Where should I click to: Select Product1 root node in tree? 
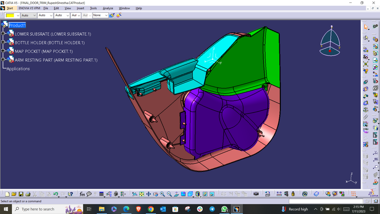[17, 25]
